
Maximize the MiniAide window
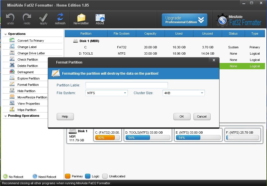pos(252,3)
